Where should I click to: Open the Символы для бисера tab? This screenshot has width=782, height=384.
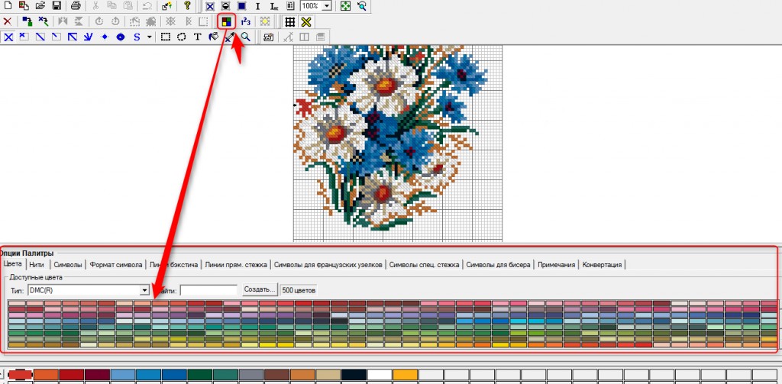tap(498, 265)
